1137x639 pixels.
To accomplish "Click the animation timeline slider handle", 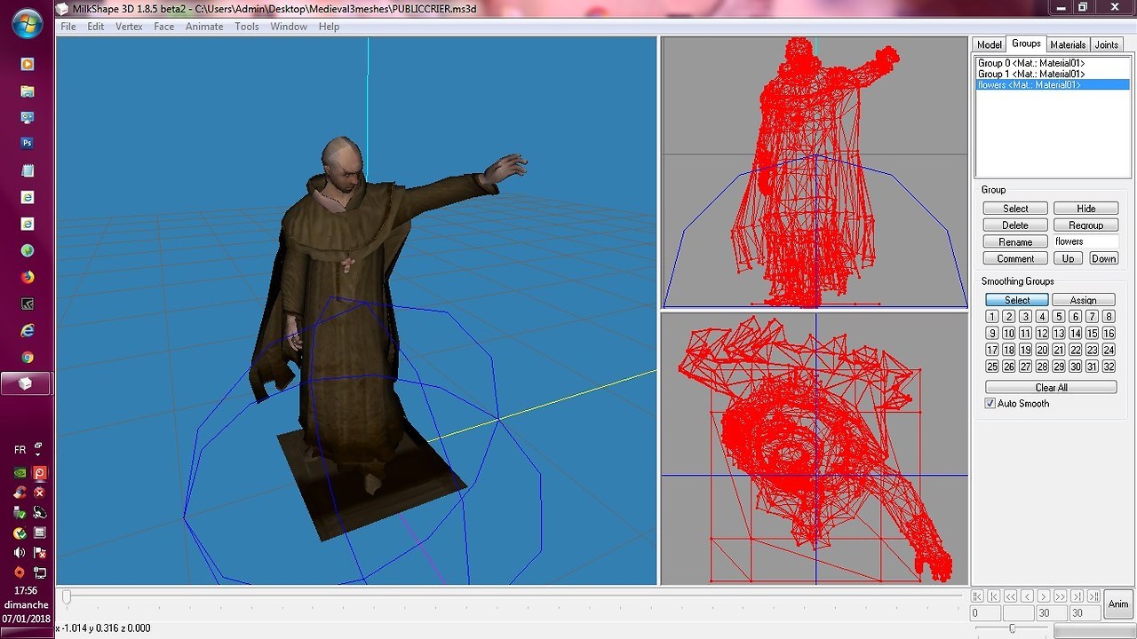I will coord(67,597).
